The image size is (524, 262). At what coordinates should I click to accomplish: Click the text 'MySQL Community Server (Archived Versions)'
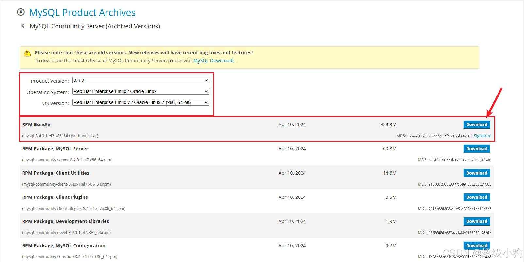(95, 26)
